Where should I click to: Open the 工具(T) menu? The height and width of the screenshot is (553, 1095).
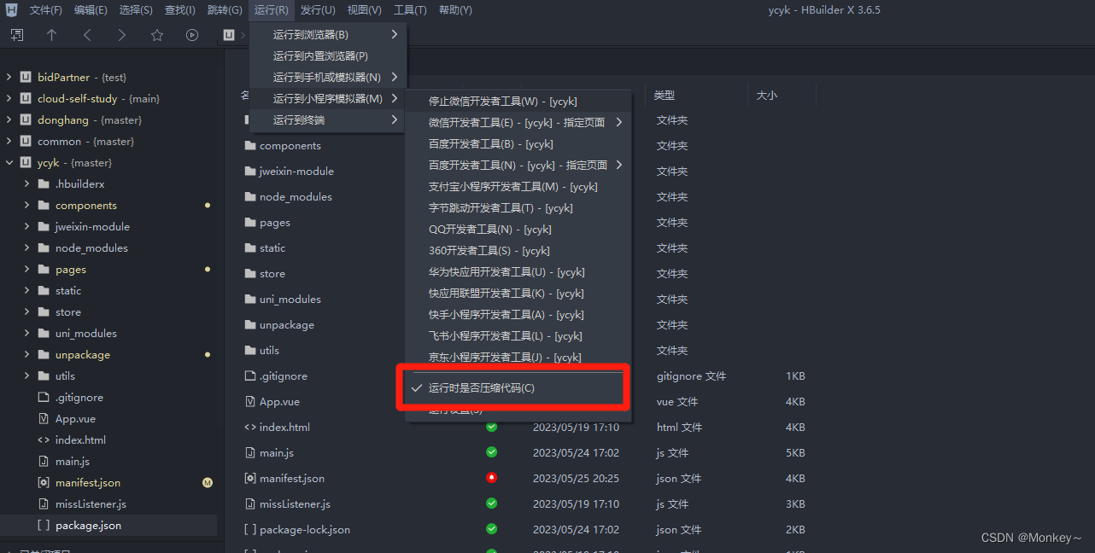coord(410,10)
